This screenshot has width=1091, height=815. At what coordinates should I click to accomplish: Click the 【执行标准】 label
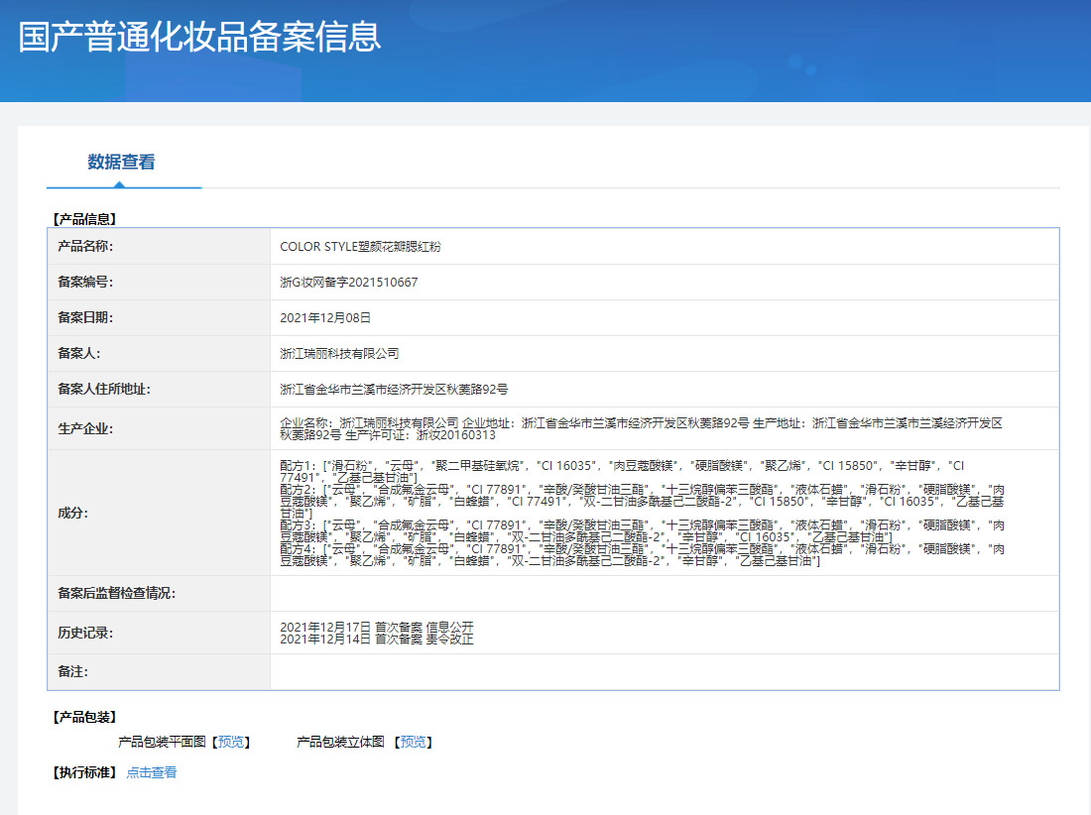coord(84,772)
